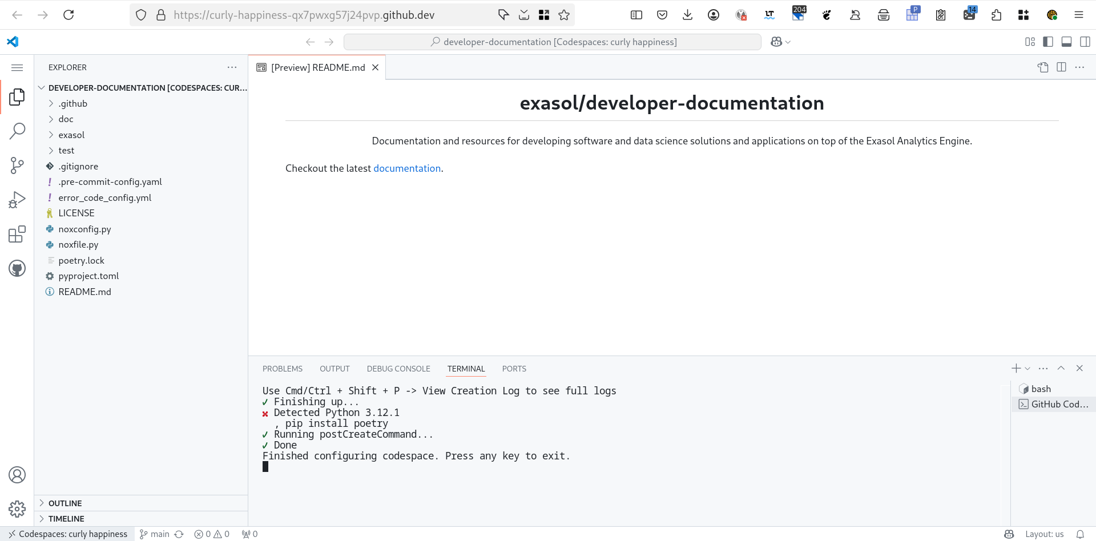
Task: Open error_code_config.yml file
Action: click(x=141, y=197)
